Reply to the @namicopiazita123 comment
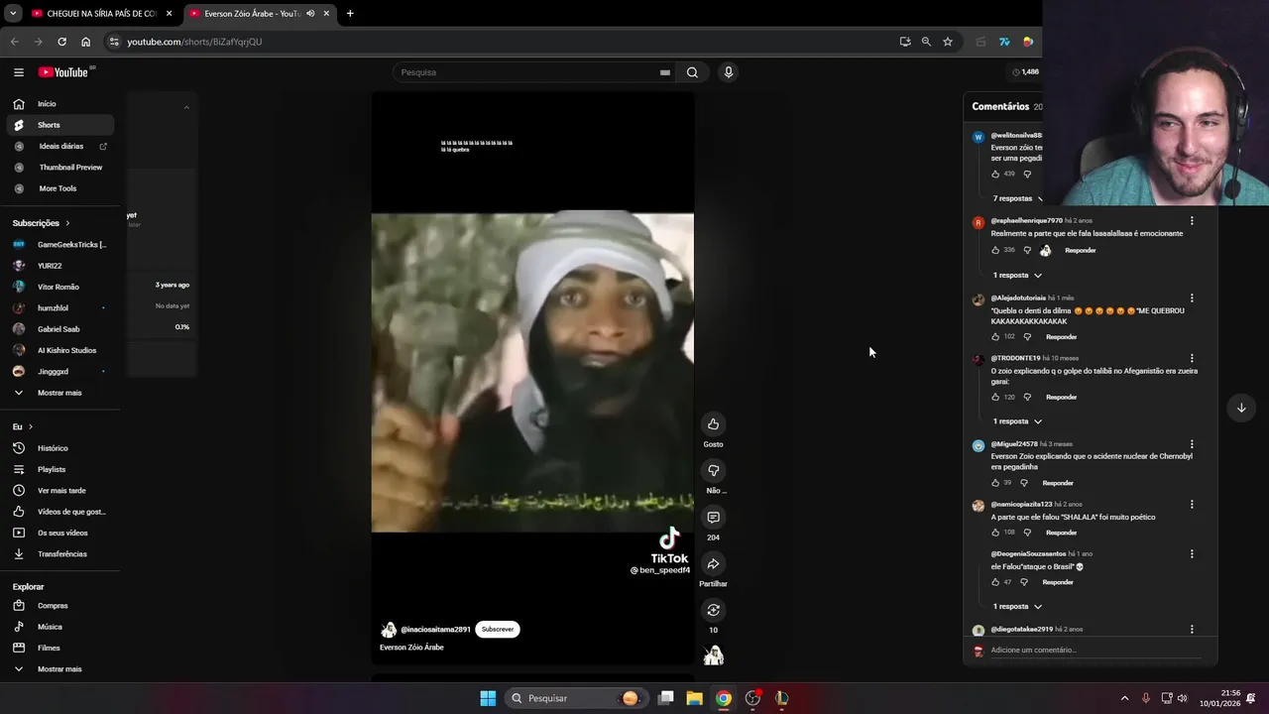The height and width of the screenshot is (714, 1269). tap(1061, 533)
